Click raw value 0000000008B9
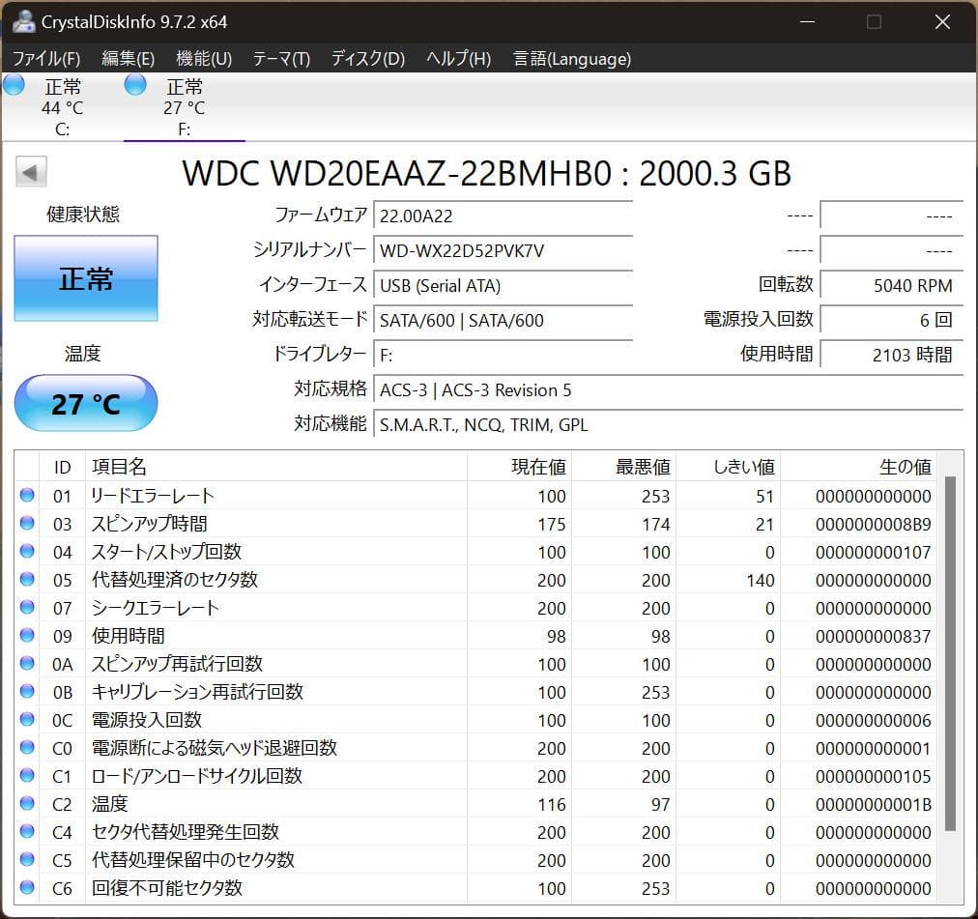The image size is (978, 919). [874, 525]
